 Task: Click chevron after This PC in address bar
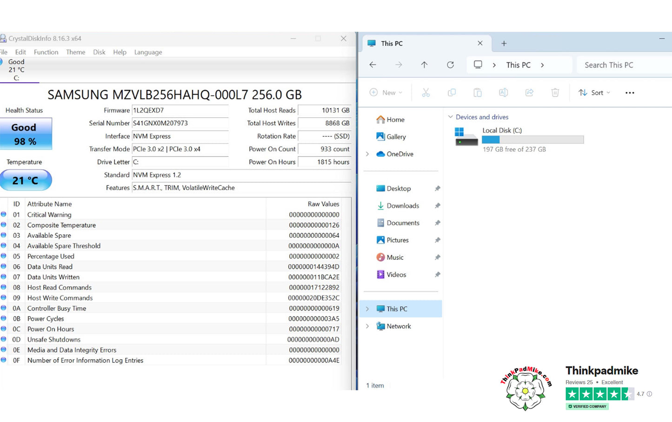point(542,65)
